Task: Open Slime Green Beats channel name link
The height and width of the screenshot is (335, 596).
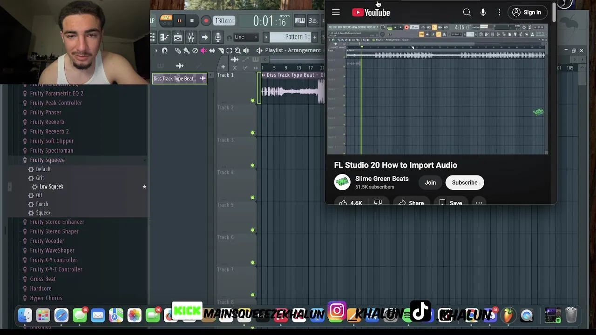Action: [x=382, y=179]
